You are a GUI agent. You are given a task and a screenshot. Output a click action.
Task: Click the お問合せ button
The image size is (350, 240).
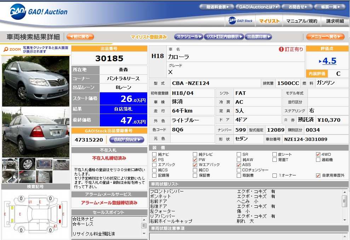tap(297, 7)
